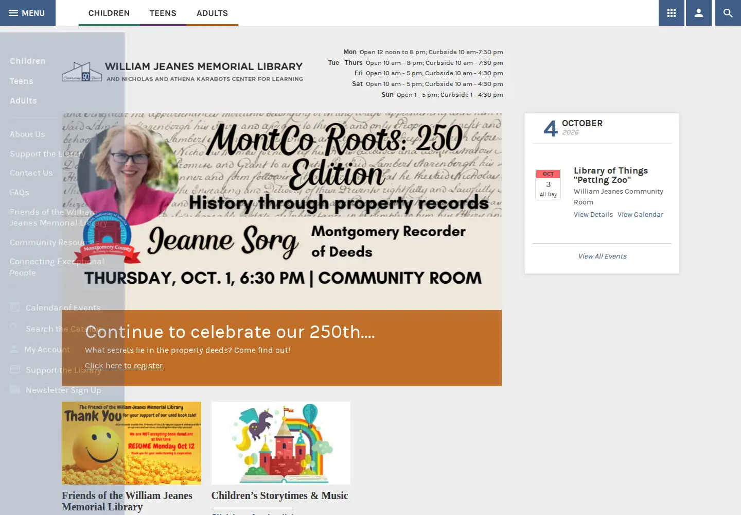Switch to the CHILDREN tab
Viewport: 741px width, 515px height.
pyautogui.click(x=109, y=13)
